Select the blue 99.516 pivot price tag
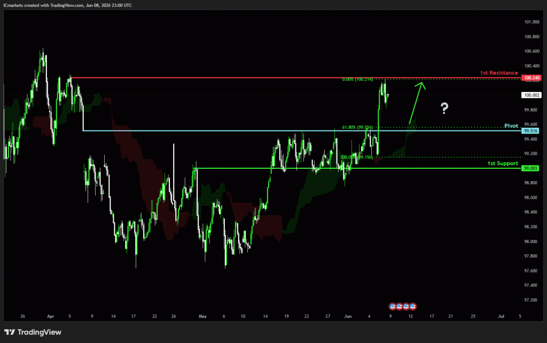The image size is (547, 343). tap(530, 131)
